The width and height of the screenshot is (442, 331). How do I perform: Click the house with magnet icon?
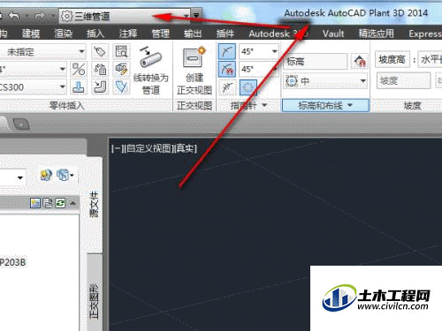[x=360, y=61]
